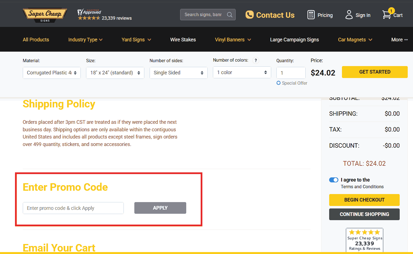Screen dimensions: 413x254
Task: Open the Number of sides dropdown
Action: [178, 73]
